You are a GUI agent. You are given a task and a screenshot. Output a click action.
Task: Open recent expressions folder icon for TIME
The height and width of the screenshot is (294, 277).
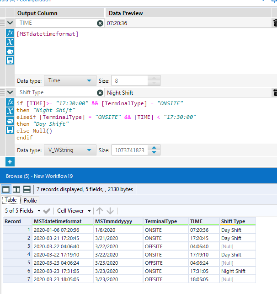(10, 51)
